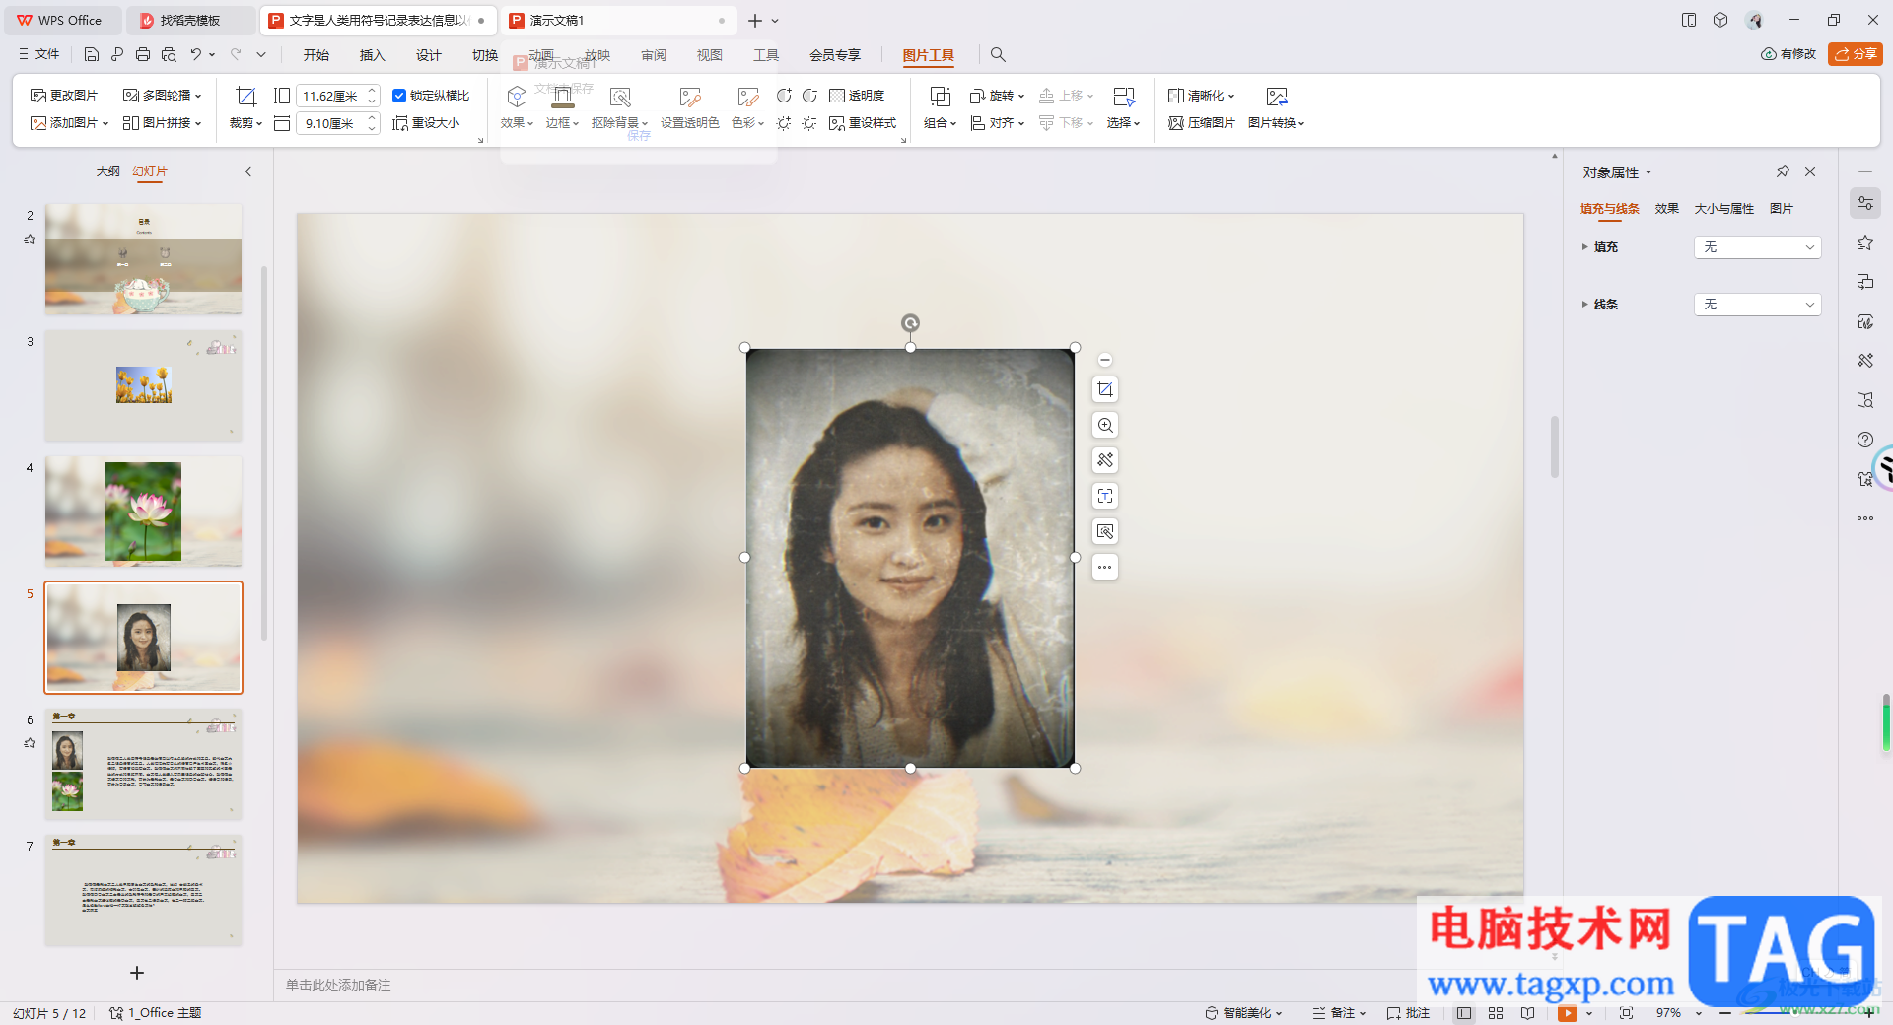The height and width of the screenshot is (1025, 1893).
Task: Click the Share (分享) button
Action: (x=1856, y=54)
